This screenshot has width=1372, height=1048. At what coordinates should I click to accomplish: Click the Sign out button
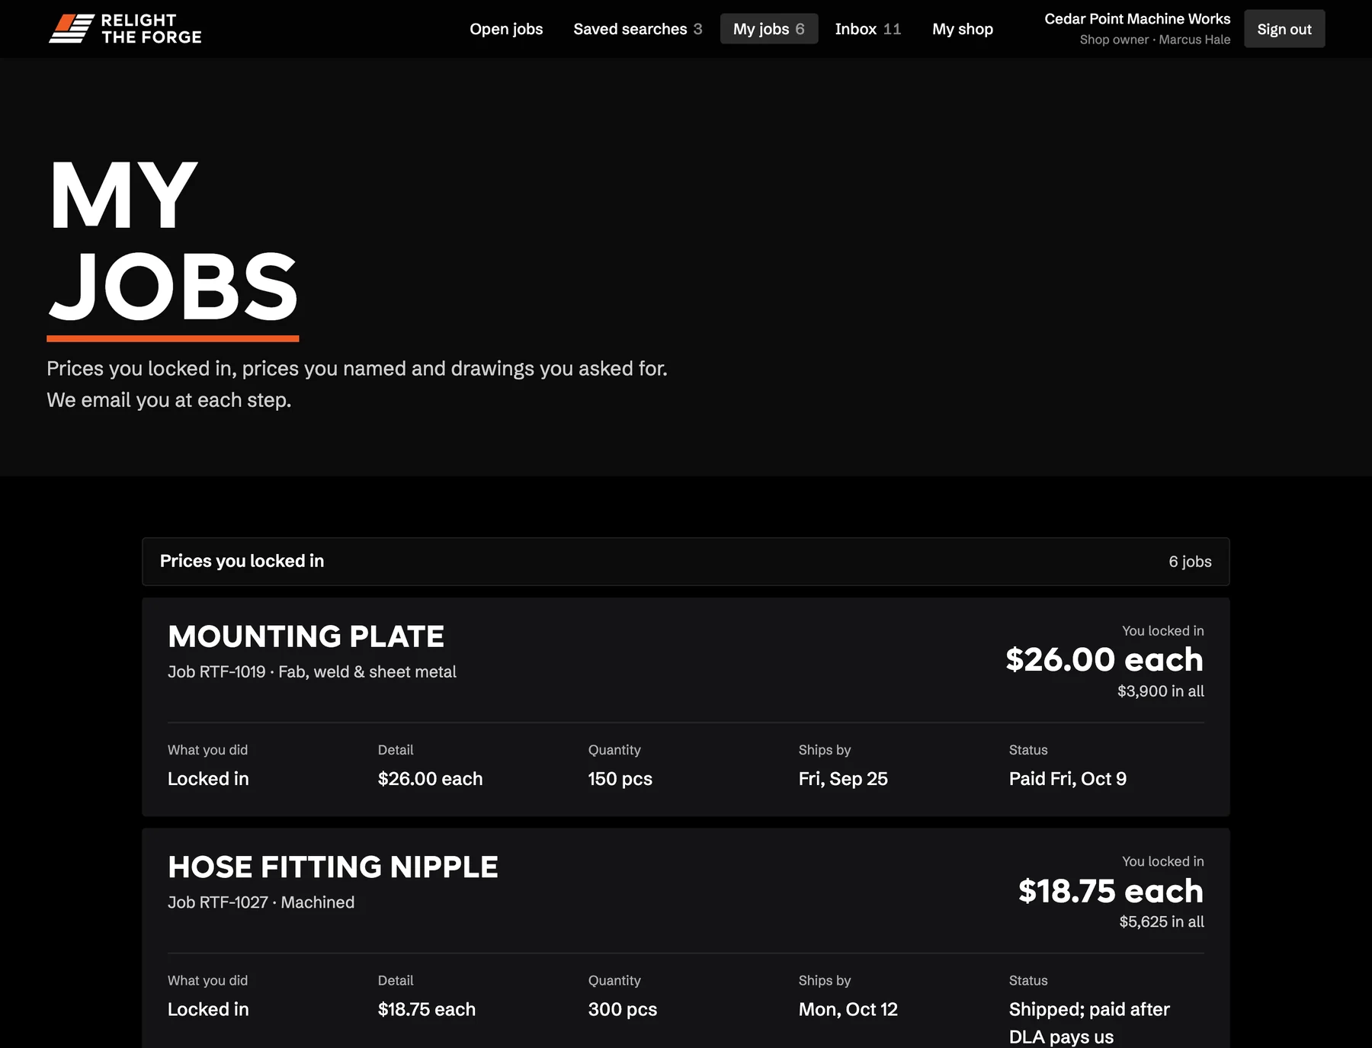tap(1284, 29)
